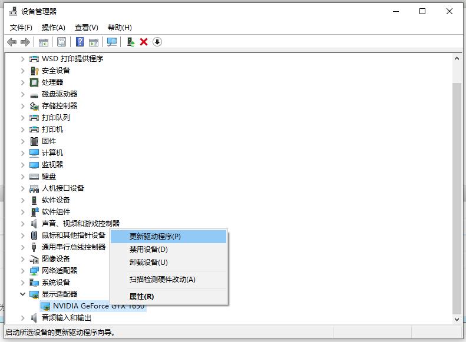This screenshot has width=466, height=342.
Task: Click the scan for hardware changes monitor icon
Action: [x=112, y=42]
